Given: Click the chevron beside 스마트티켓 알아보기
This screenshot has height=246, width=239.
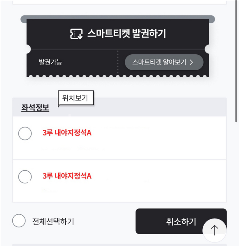Looking at the screenshot, I should click(192, 62).
